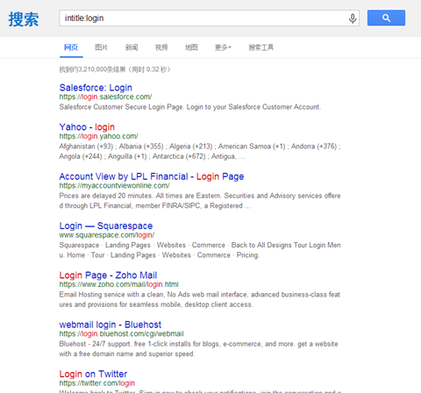Click the https://myaccountviewonline.com/ URL
The width and height of the screenshot is (421, 393).
click(114, 186)
